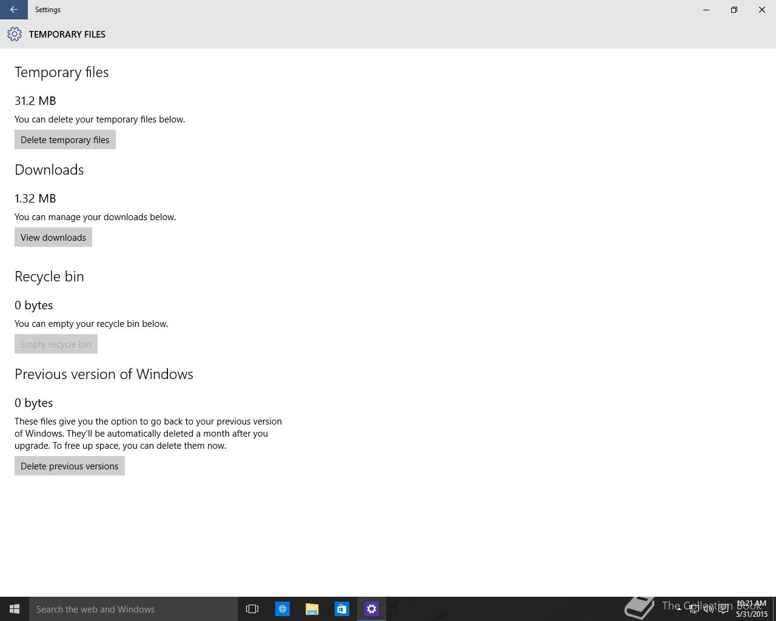The height and width of the screenshot is (621, 776).
Task: Show hidden system tray icons
Action: pos(679,609)
